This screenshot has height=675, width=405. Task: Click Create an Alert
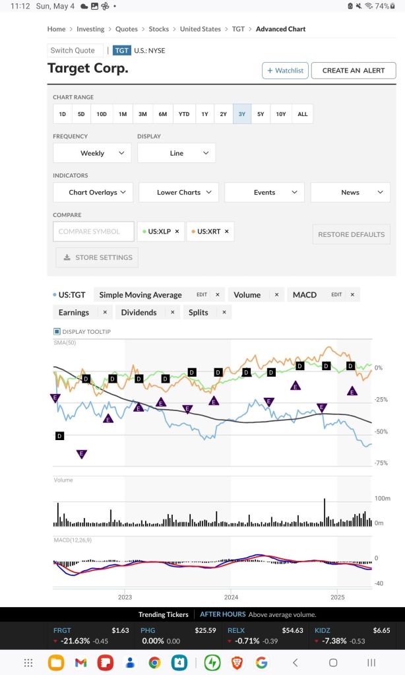(x=354, y=70)
